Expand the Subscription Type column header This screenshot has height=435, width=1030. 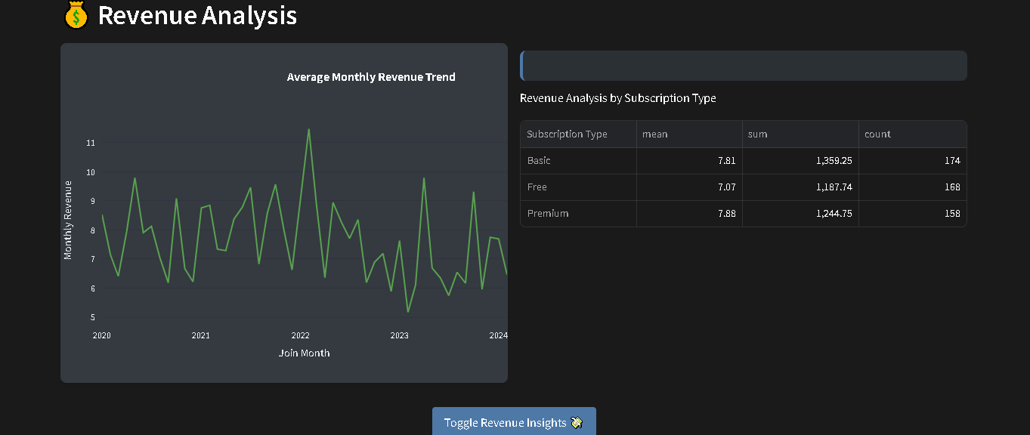click(x=567, y=134)
